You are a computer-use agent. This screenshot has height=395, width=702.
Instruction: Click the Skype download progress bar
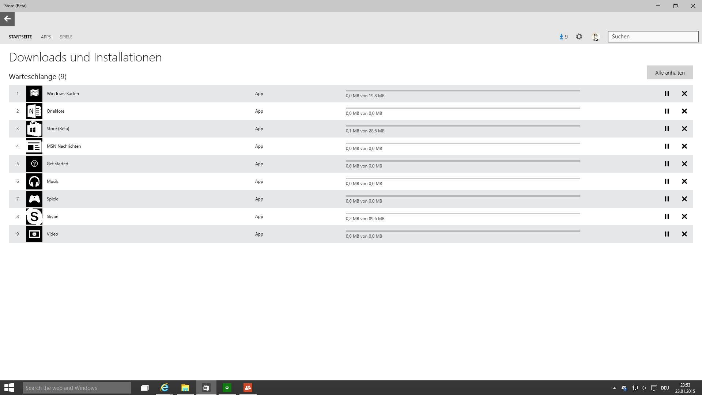coord(463,213)
